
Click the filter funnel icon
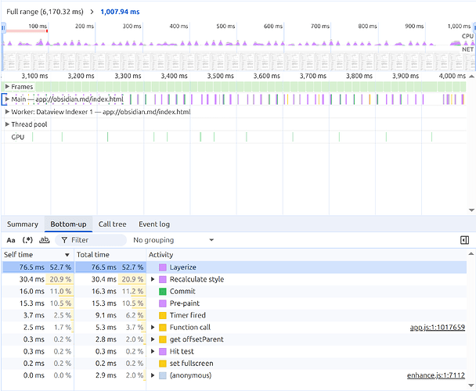64,240
